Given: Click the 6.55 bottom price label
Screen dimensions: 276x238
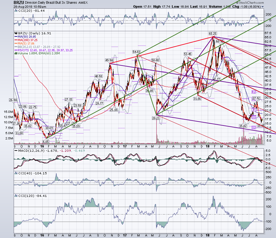Looking at the screenshot, I should (x=46, y=142).
